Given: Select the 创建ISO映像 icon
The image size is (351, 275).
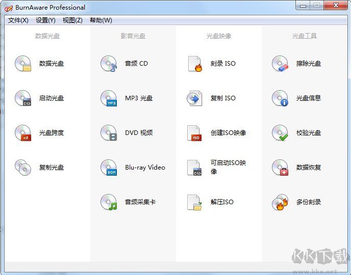Looking at the screenshot, I should click(194, 133).
